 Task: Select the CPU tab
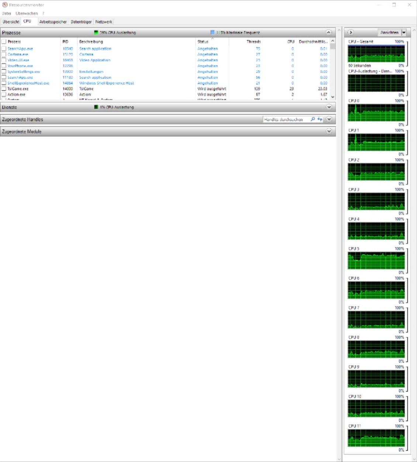[27, 21]
